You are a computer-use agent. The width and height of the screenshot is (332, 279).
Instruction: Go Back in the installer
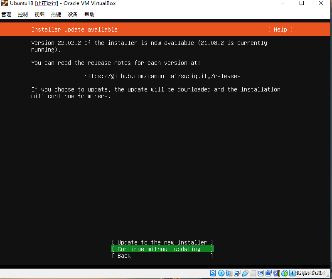[x=162, y=256]
